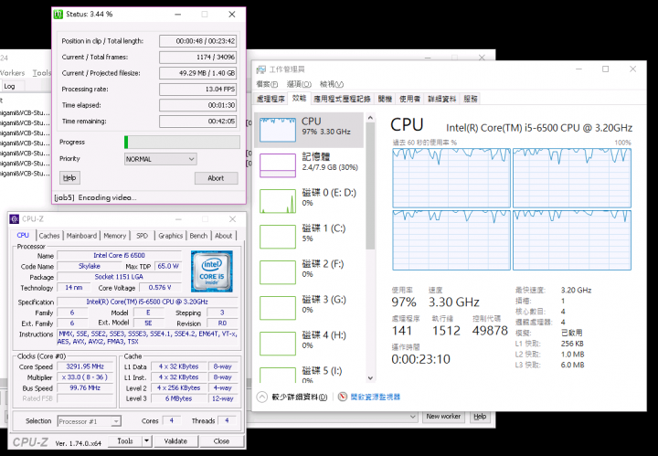Click the resource monitor icon
Screen dimensions: 658x456
pyautogui.click(x=343, y=397)
